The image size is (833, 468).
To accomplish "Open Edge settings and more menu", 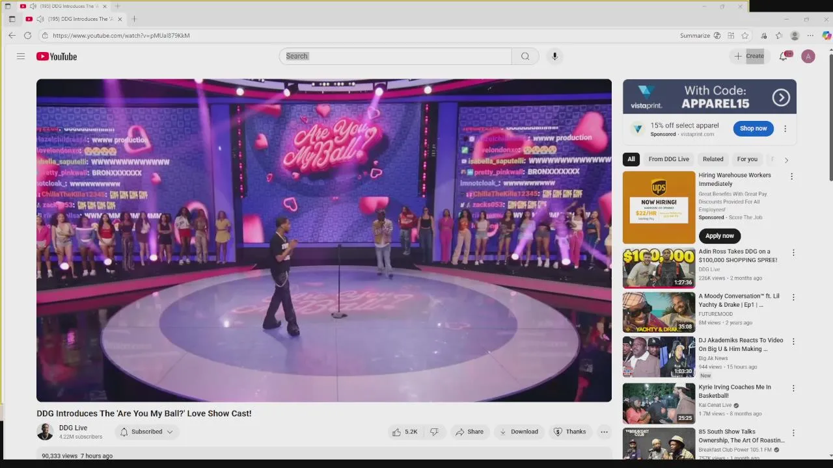I will (810, 36).
